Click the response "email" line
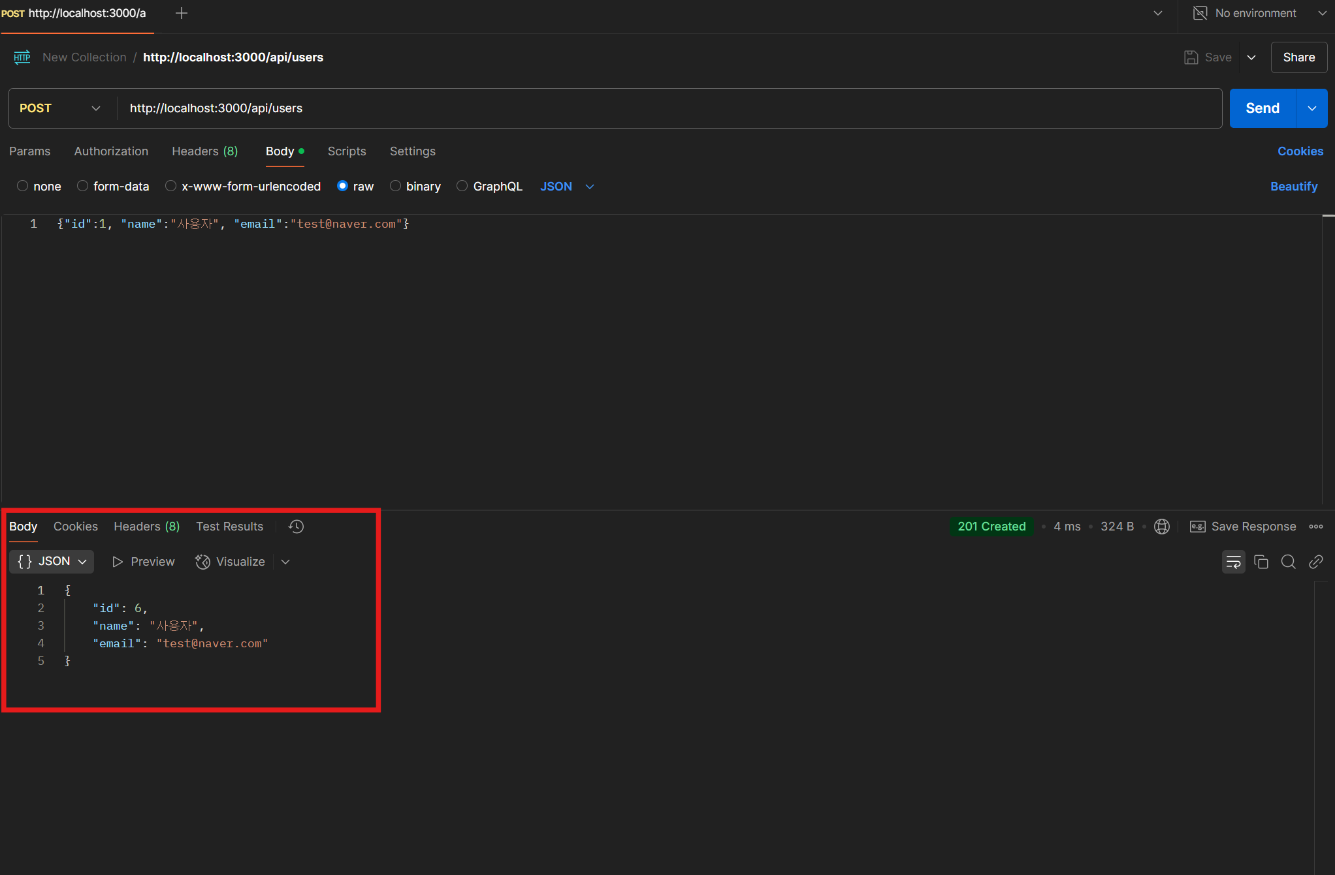The width and height of the screenshot is (1335, 875). pyautogui.click(x=180, y=643)
